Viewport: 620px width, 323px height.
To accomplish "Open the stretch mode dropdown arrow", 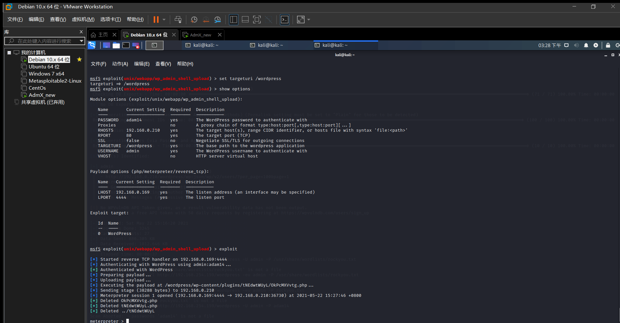I will pyautogui.click(x=309, y=20).
